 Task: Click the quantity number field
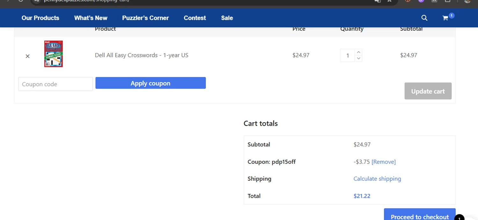pyautogui.click(x=348, y=55)
